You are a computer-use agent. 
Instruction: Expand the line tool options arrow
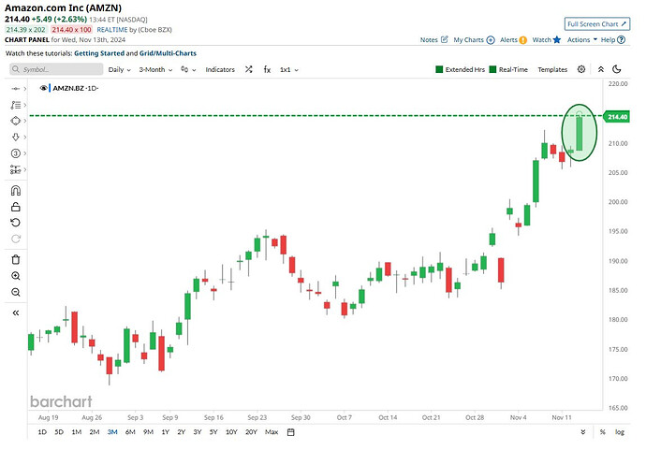(x=25, y=89)
